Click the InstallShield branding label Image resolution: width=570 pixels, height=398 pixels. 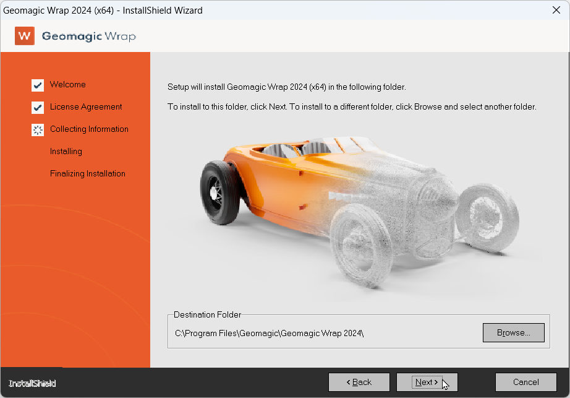(x=32, y=383)
